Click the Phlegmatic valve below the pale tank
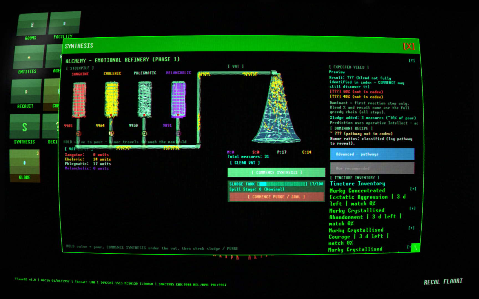This screenshot has width=479, height=299. click(144, 133)
